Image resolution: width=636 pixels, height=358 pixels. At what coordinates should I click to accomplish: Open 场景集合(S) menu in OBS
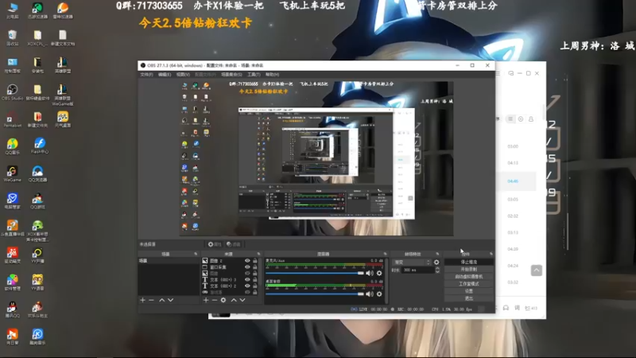tap(231, 75)
